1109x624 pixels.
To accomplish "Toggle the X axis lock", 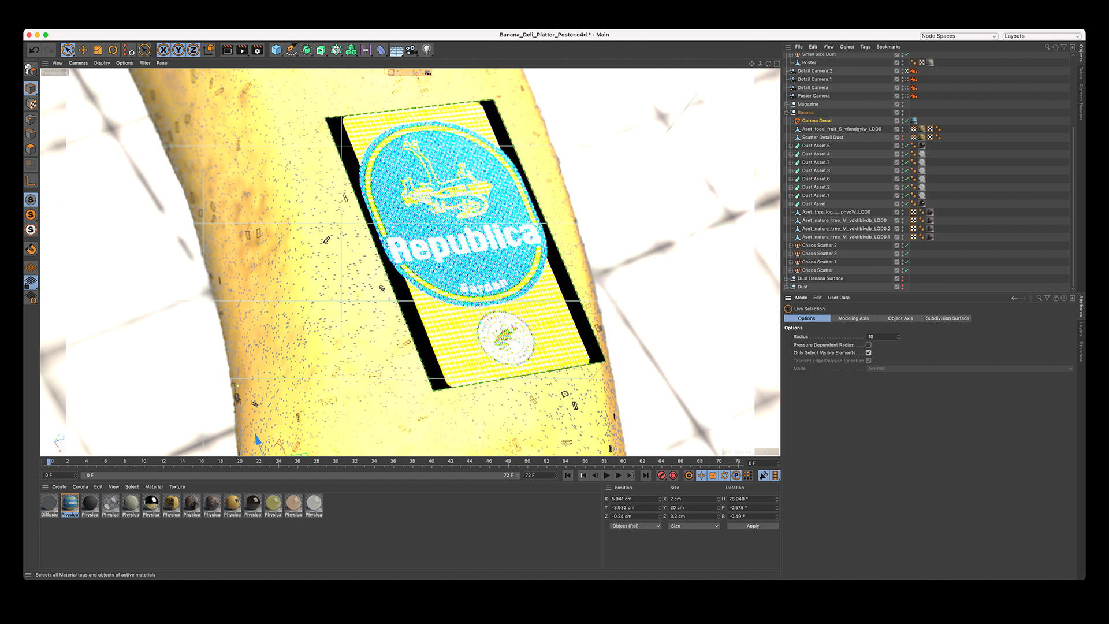I will coord(163,50).
